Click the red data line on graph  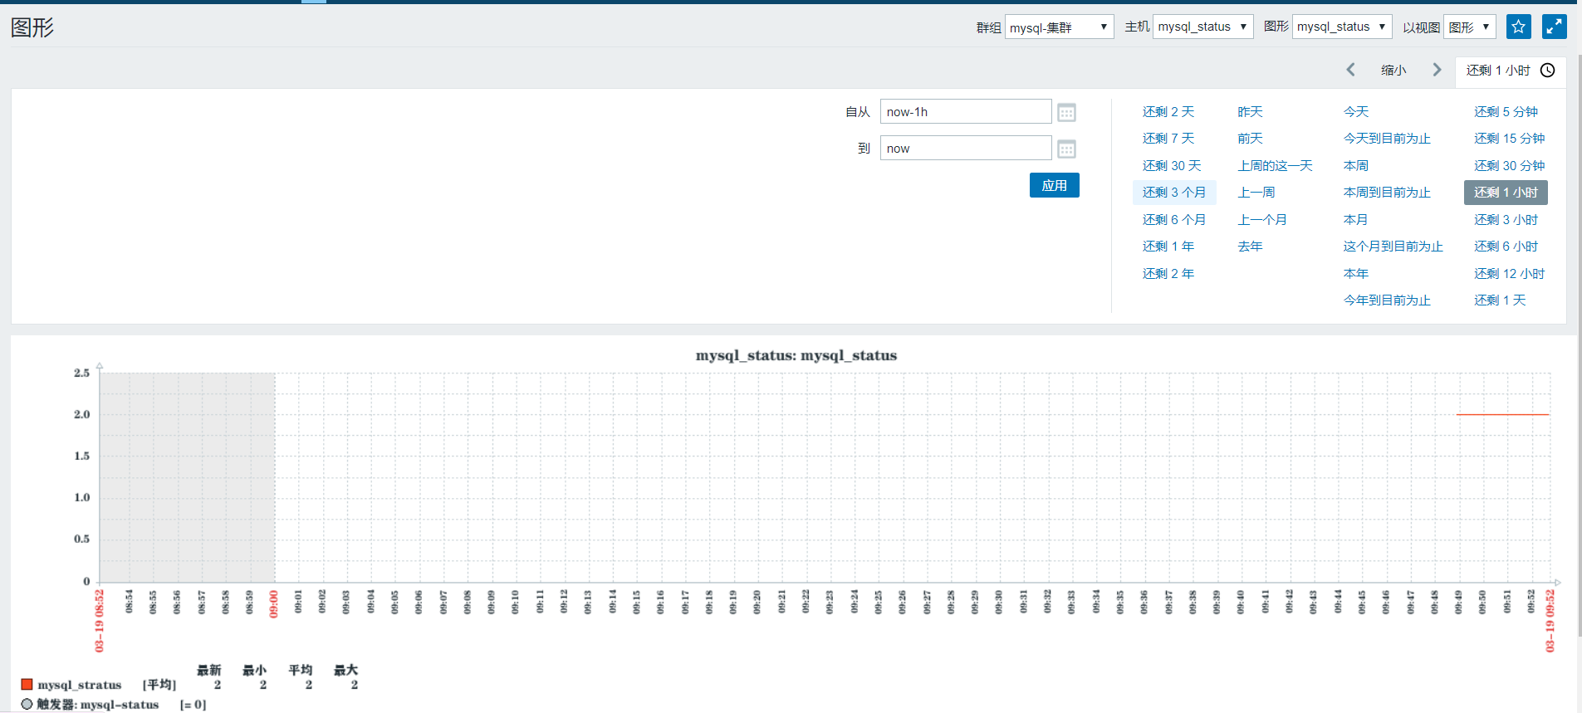tap(1502, 414)
